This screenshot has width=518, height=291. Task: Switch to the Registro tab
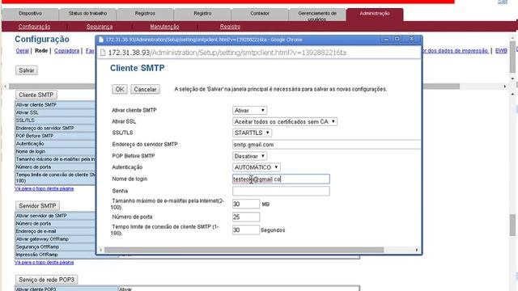202,14
